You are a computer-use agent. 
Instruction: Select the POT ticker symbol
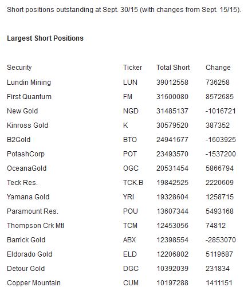point(130,154)
